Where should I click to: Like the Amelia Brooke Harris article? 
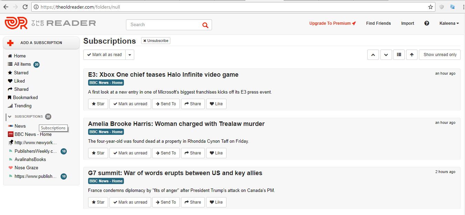click(x=216, y=153)
